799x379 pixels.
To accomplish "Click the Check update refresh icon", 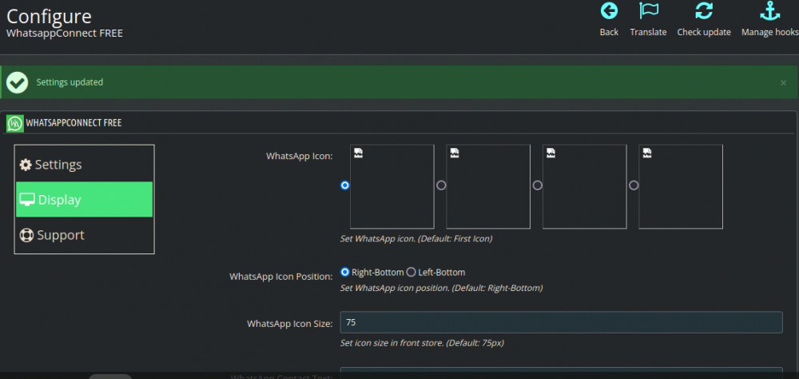I will click(x=704, y=10).
